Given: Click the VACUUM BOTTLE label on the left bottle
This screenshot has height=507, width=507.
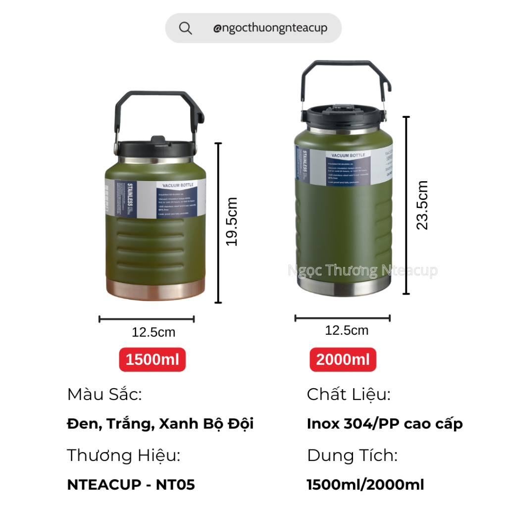Looking at the screenshot, I should pos(178,186).
